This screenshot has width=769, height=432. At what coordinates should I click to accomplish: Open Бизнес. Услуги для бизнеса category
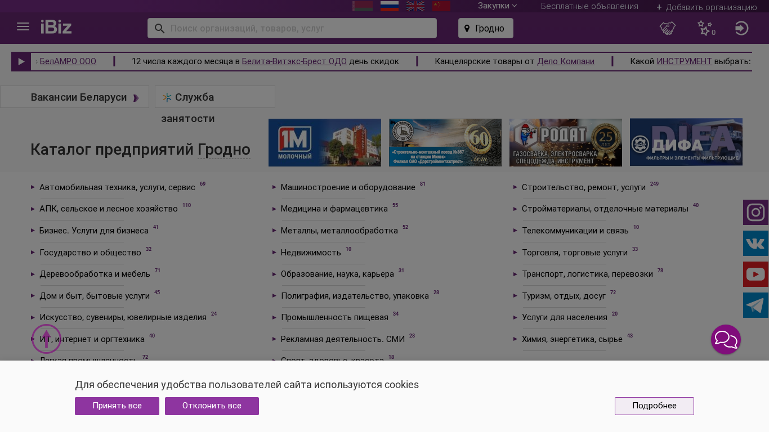click(x=94, y=231)
